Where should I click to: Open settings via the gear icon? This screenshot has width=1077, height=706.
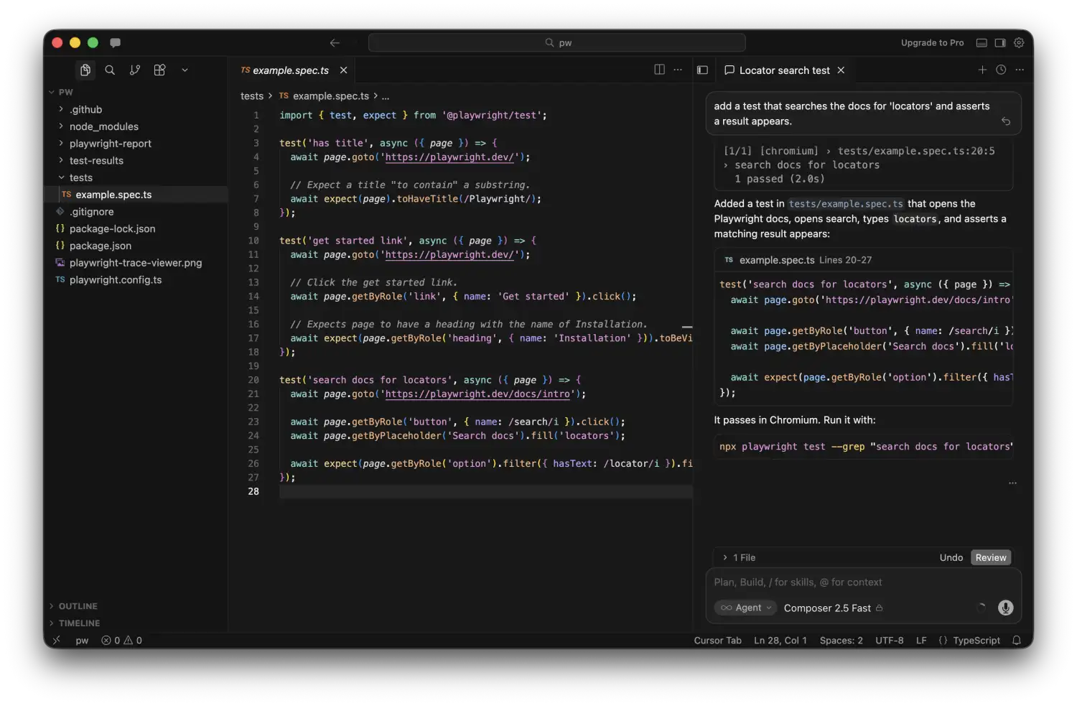pos(1019,42)
